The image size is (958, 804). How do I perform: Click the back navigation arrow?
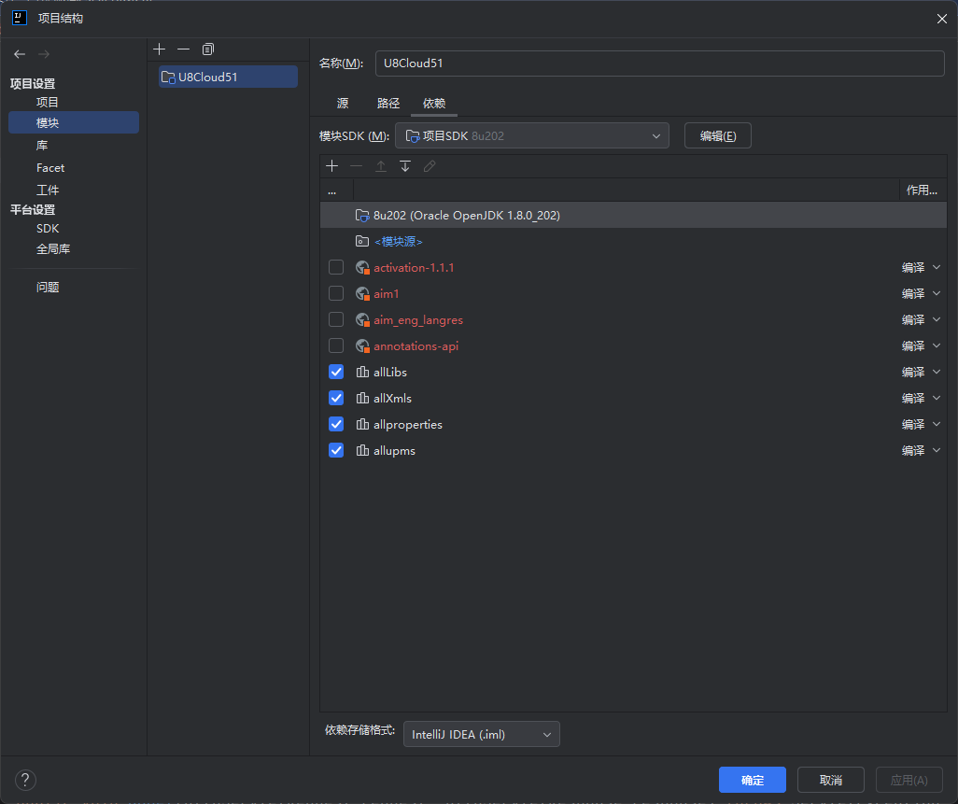(x=19, y=54)
